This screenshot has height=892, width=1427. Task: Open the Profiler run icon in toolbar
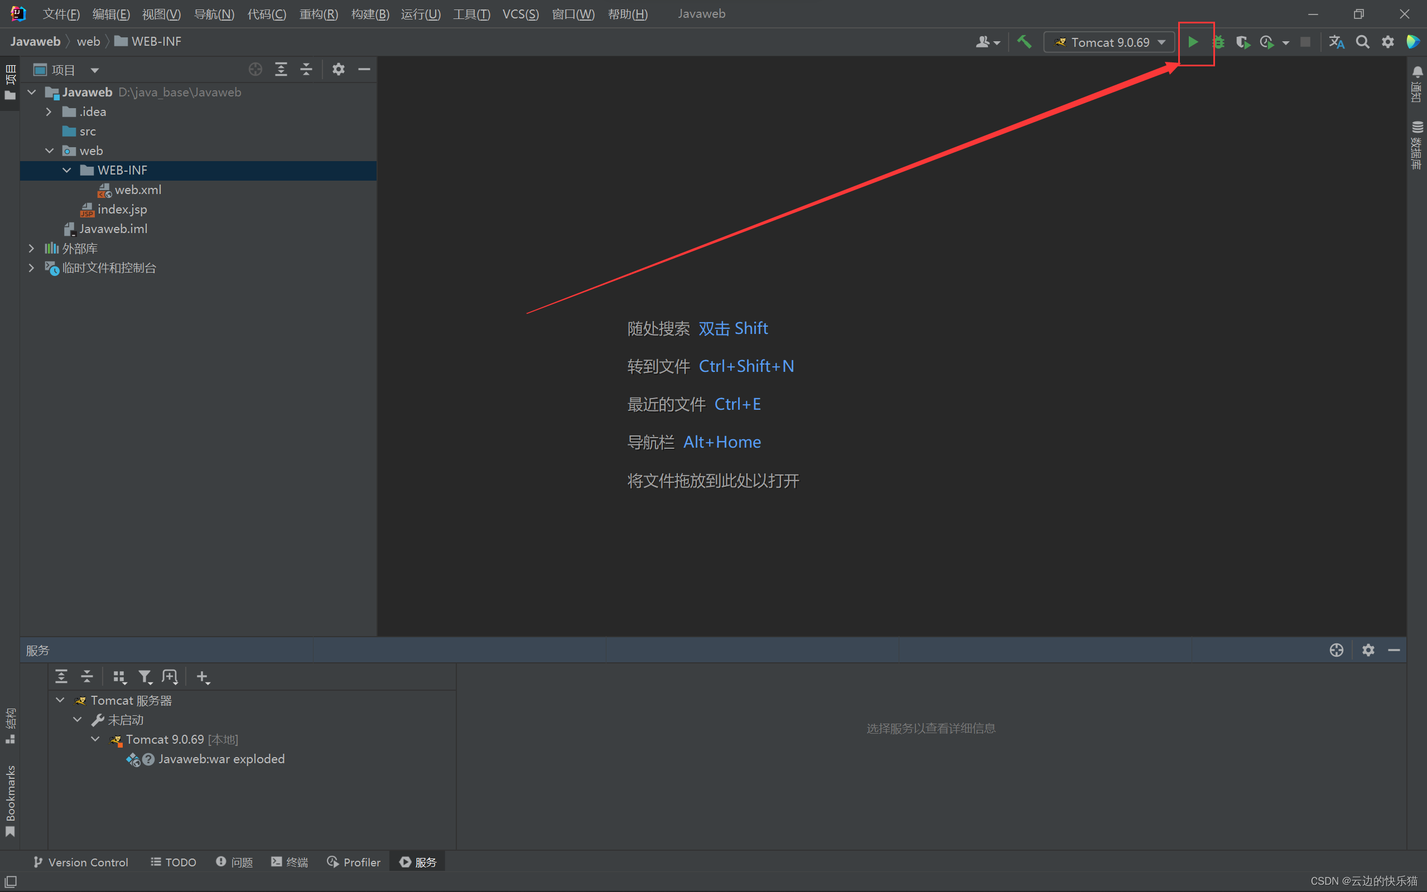click(1267, 42)
